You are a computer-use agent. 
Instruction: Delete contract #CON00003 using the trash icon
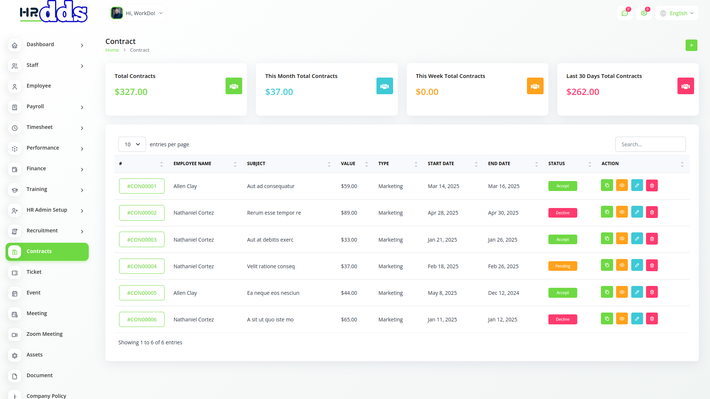652,239
